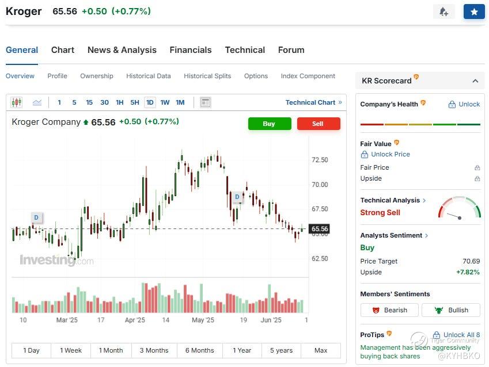Select the candlestick chart type icon

click(17, 102)
